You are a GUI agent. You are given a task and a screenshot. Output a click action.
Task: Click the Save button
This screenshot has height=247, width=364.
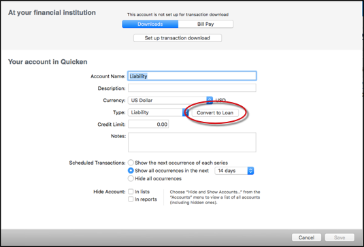pyautogui.click(x=340, y=237)
